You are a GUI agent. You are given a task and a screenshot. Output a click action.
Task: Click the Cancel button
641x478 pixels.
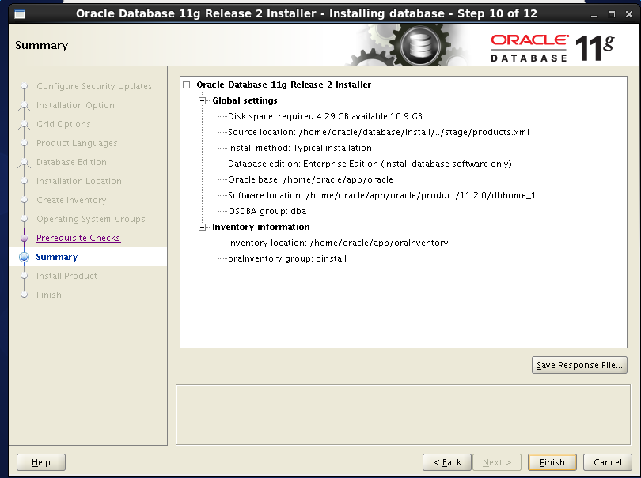607,462
